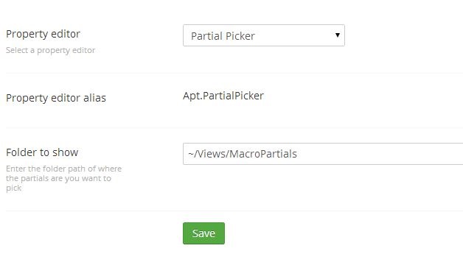Click the 'Property editor' label
This screenshot has height=279, width=463.
[x=43, y=34]
